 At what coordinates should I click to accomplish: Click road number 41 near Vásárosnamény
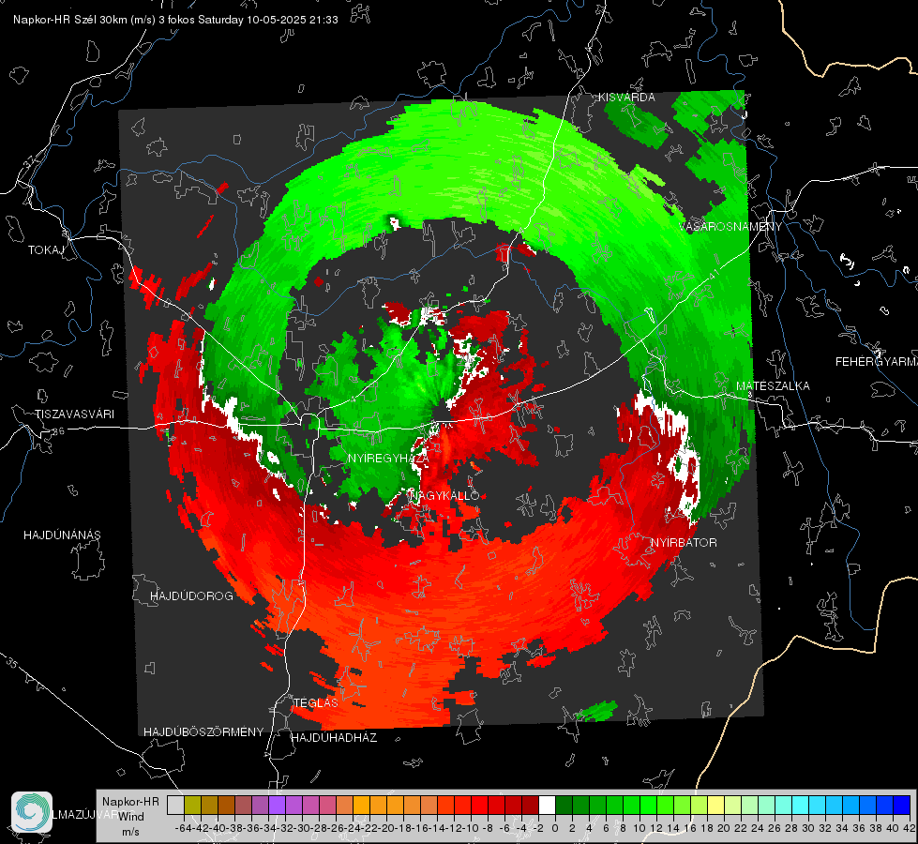(713, 274)
